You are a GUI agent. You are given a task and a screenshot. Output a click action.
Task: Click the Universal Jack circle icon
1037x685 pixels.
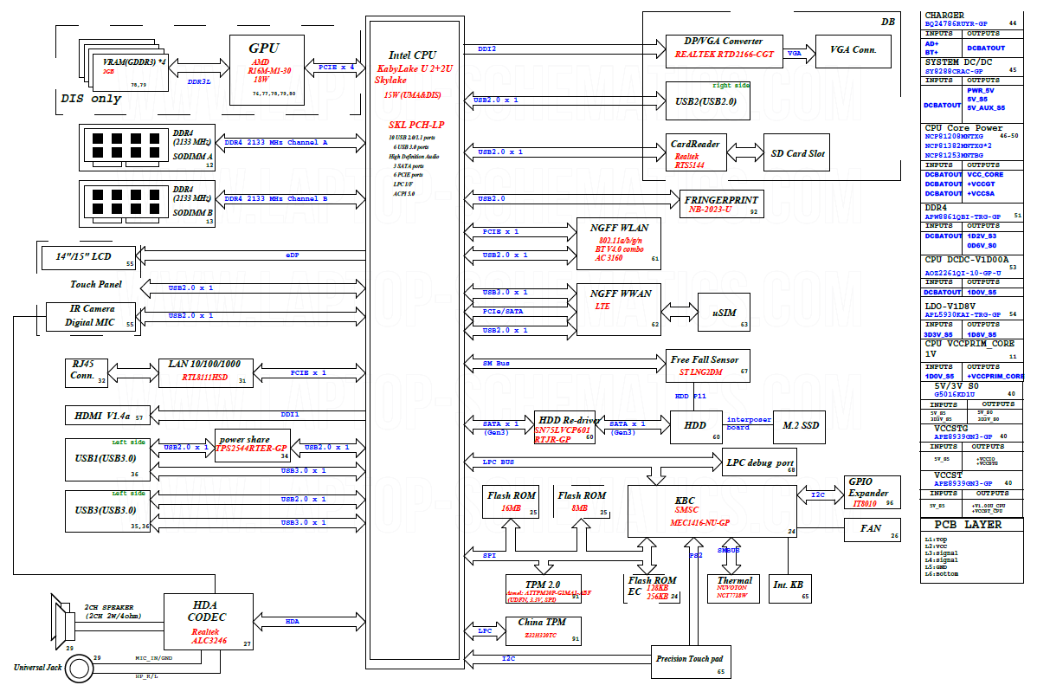(x=80, y=669)
